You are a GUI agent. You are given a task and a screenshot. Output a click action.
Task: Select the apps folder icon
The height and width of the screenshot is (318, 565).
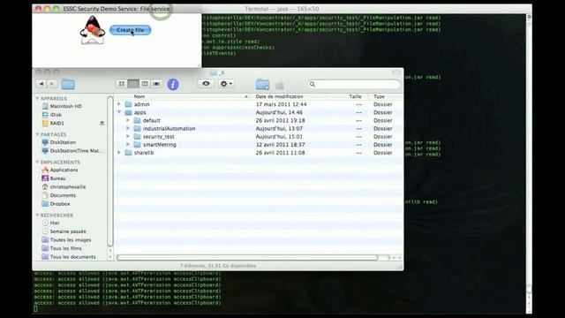tap(128, 112)
